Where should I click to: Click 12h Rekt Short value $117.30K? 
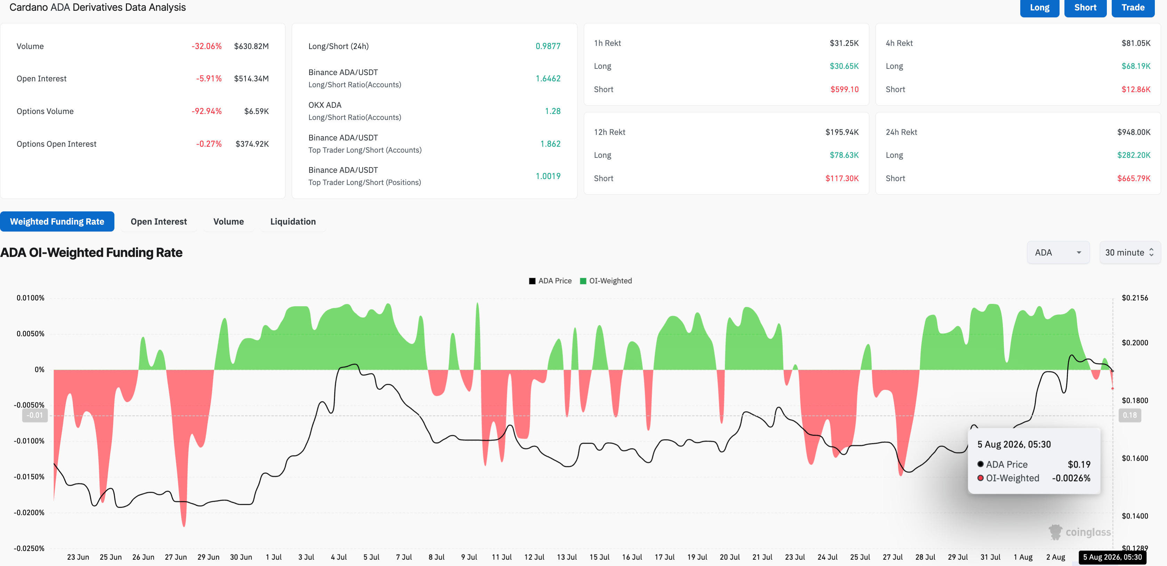click(x=842, y=178)
